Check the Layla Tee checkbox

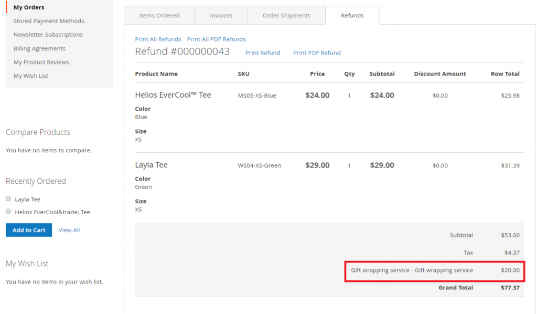[x=8, y=199]
